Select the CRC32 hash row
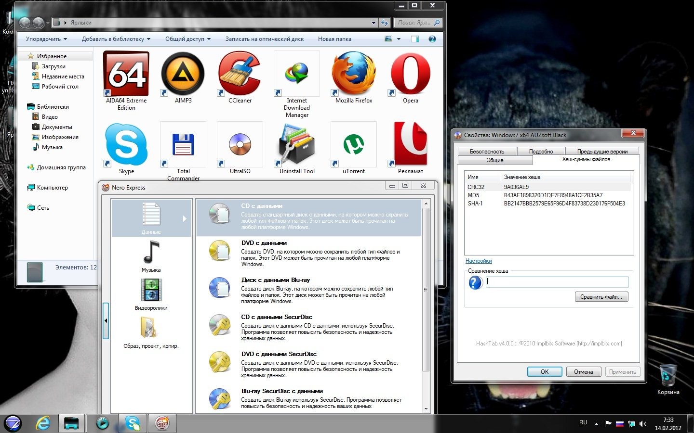694x433 pixels. 548,187
